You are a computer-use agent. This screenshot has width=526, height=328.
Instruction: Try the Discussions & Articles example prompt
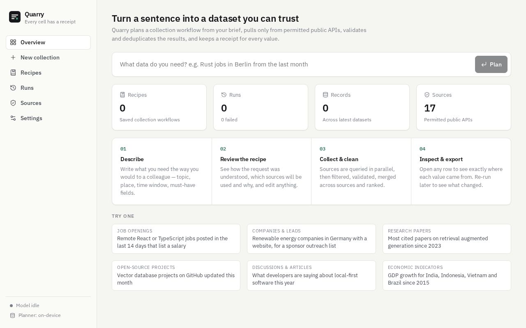(311, 276)
